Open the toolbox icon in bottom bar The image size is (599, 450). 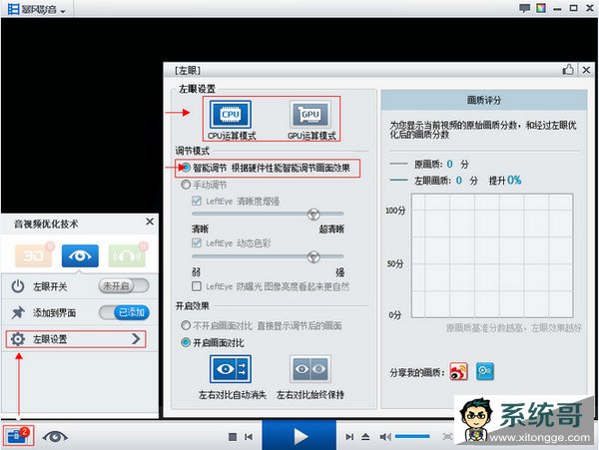click(18, 435)
